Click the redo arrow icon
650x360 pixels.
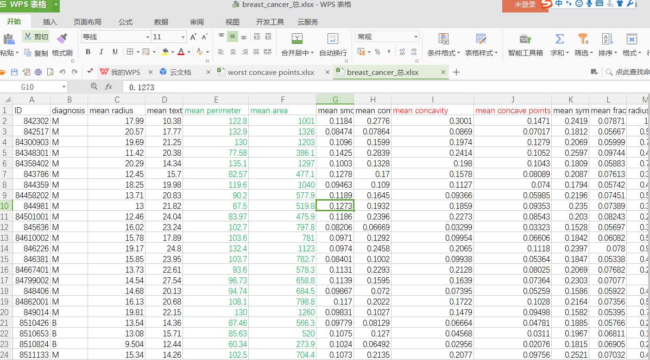pyautogui.click(x=74, y=72)
